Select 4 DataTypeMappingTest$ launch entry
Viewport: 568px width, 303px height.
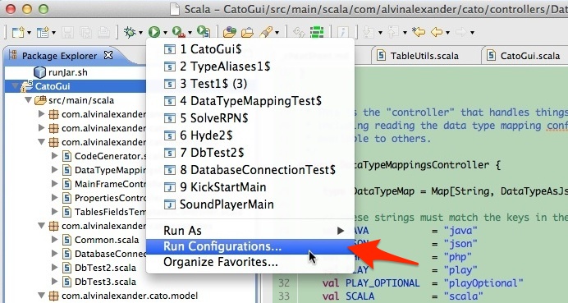pyautogui.click(x=250, y=101)
